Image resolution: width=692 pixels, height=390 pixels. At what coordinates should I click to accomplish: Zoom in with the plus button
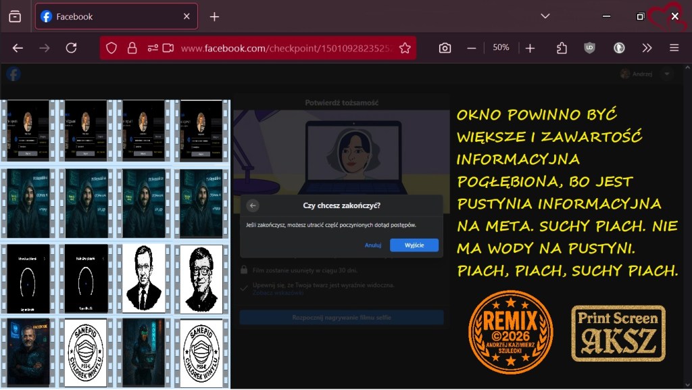[x=530, y=48]
